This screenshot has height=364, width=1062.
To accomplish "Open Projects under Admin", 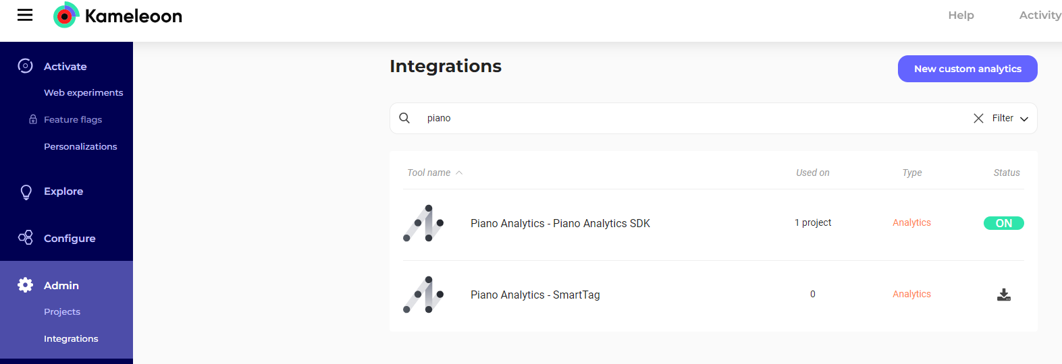I will pos(62,311).
